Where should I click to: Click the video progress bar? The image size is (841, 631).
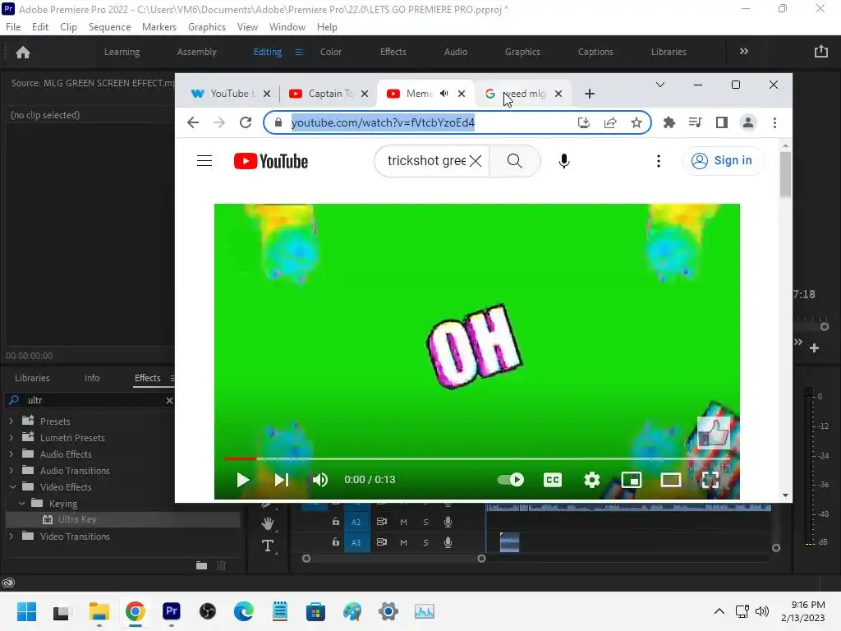point(477,458)
